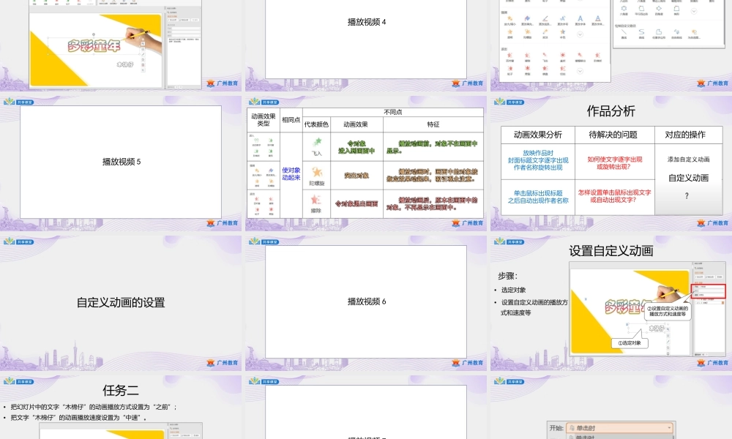Click 广州教育 logo on 自定义动画的设置 slide
Viewport: 732px width, 439px height.
[222, 362]
